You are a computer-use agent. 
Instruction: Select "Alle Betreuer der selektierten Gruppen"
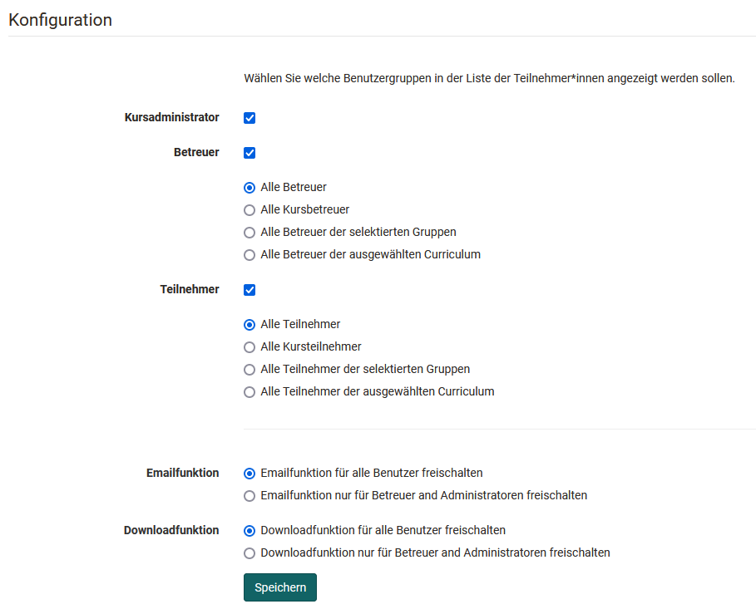[250, 233]
